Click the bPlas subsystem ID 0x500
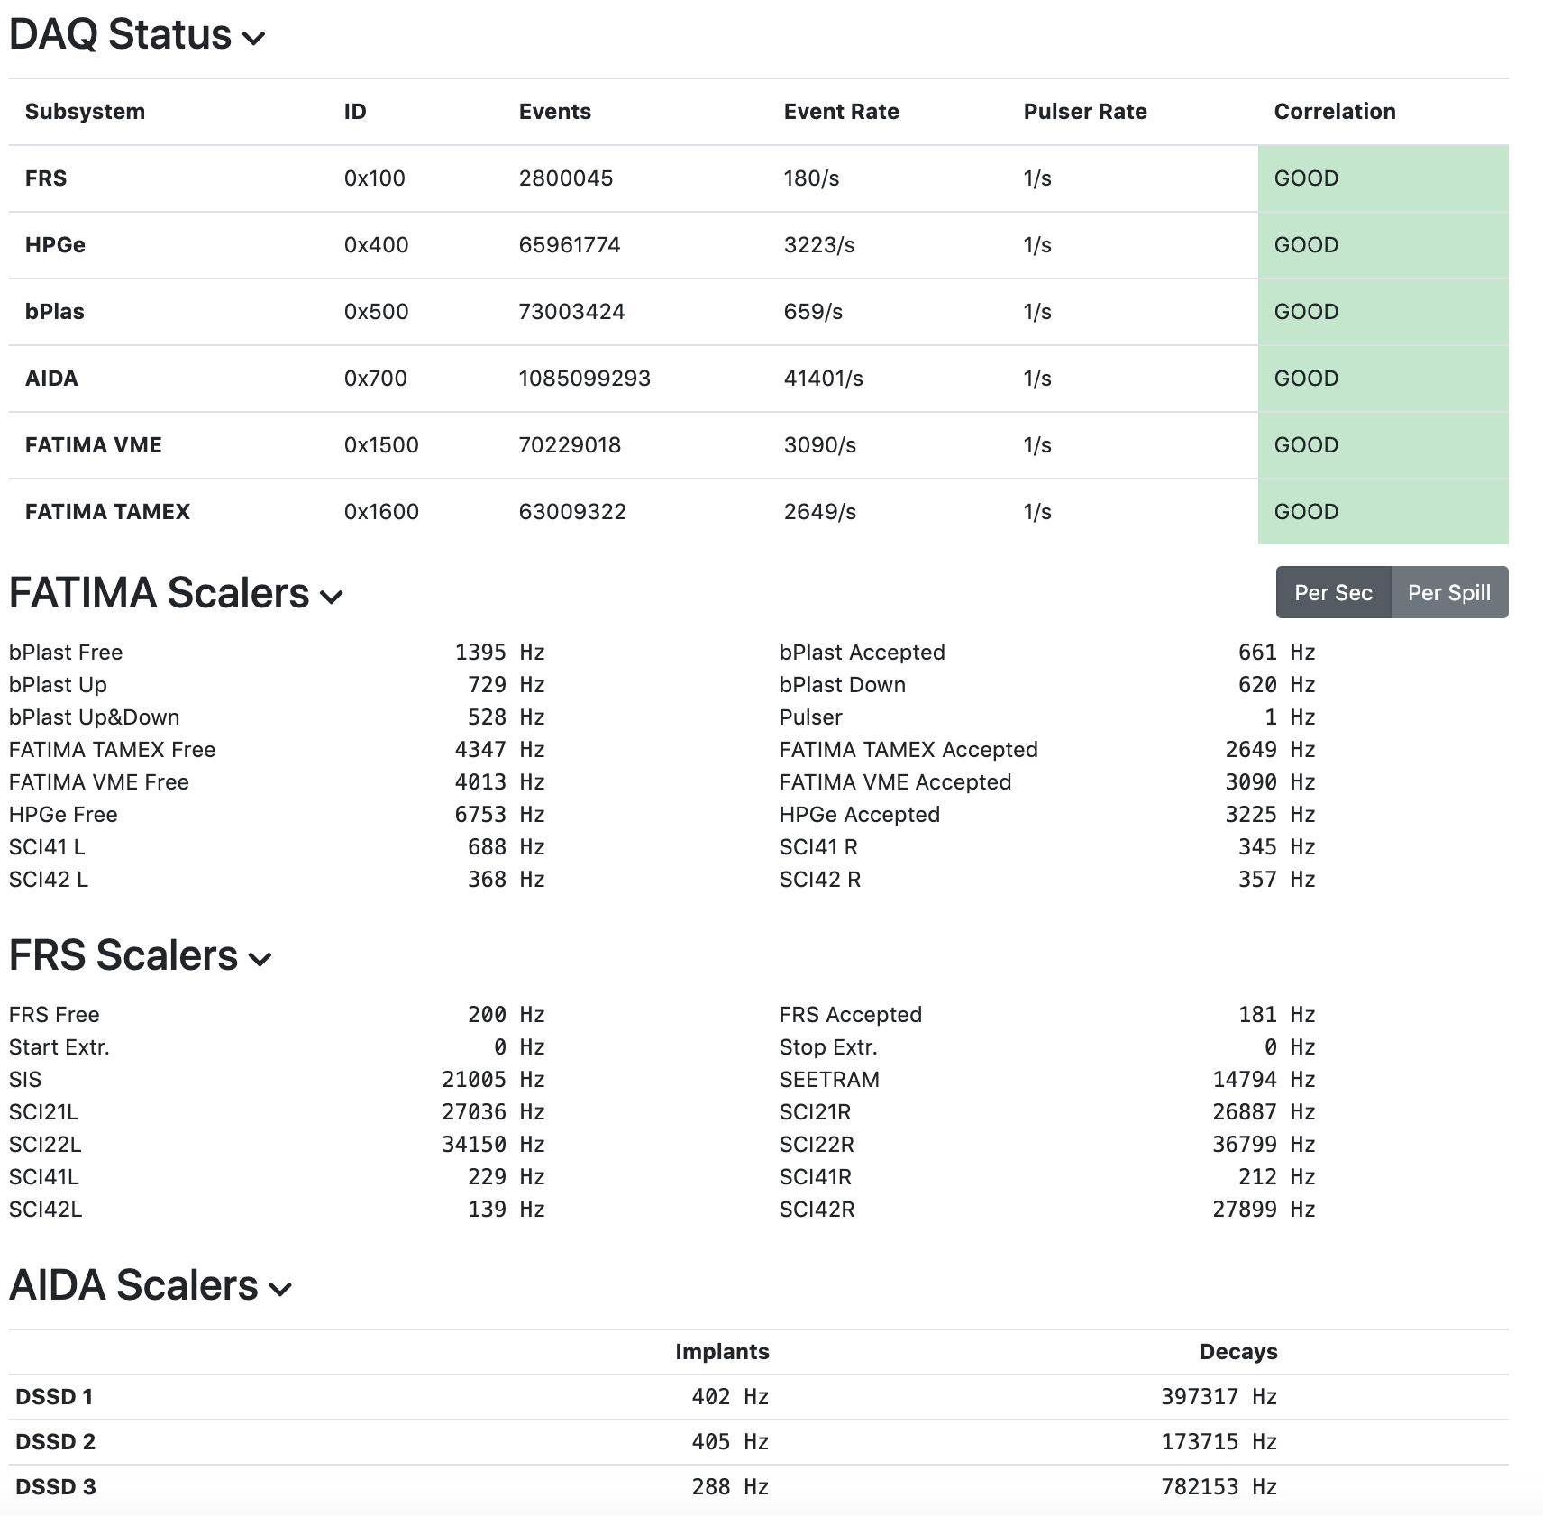The height and width of the screenshot is (1516, 1543). click(376, 312)
